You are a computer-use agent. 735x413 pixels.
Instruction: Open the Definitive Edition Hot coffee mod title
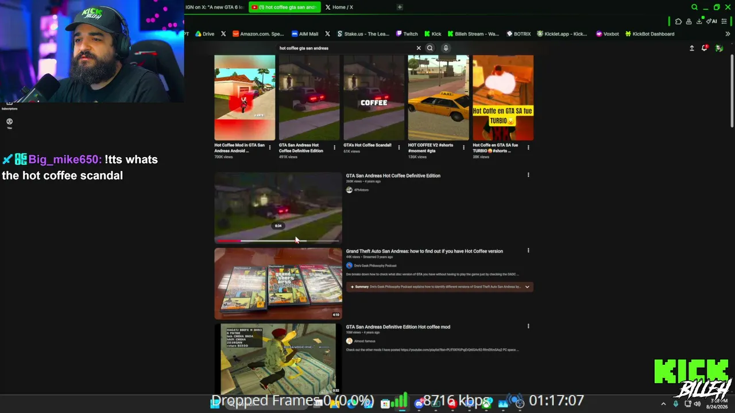point(398,327)
